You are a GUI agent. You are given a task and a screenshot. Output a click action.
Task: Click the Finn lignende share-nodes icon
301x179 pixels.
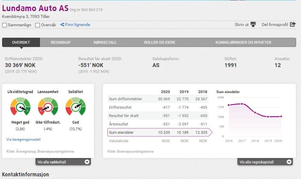62,25
